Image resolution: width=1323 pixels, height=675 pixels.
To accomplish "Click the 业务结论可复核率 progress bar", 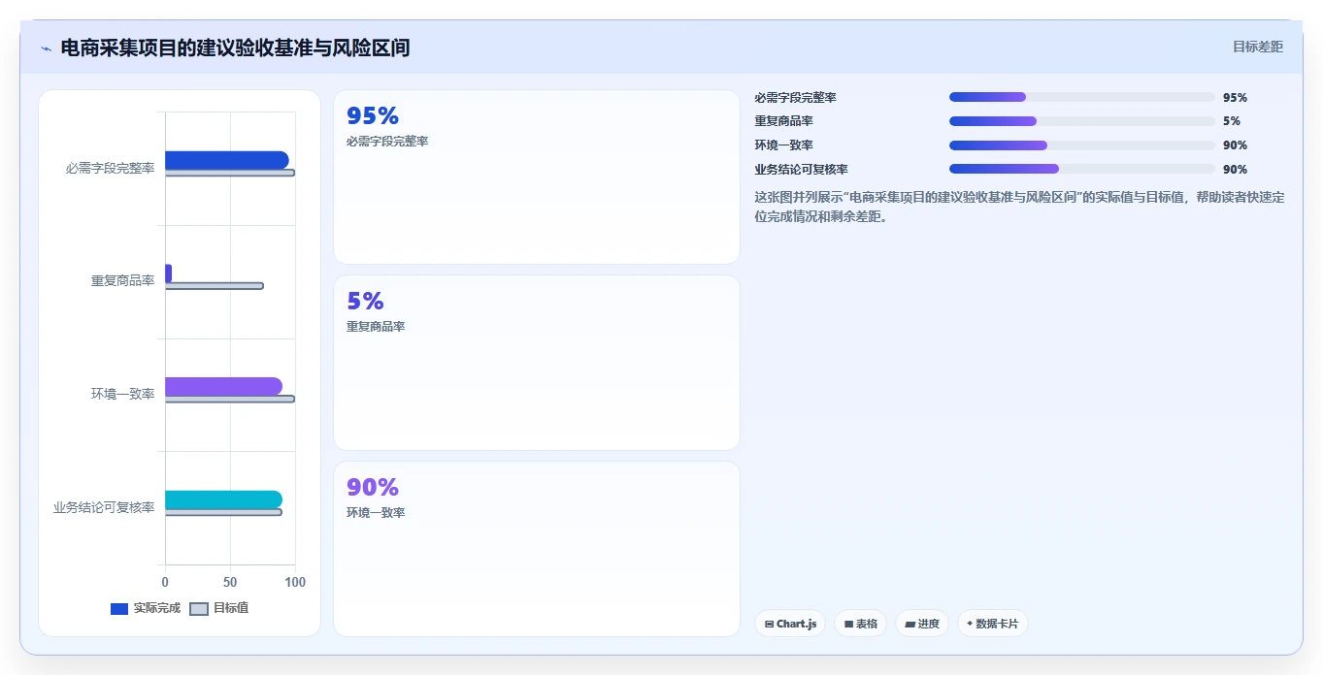I will click(1082, 169).
